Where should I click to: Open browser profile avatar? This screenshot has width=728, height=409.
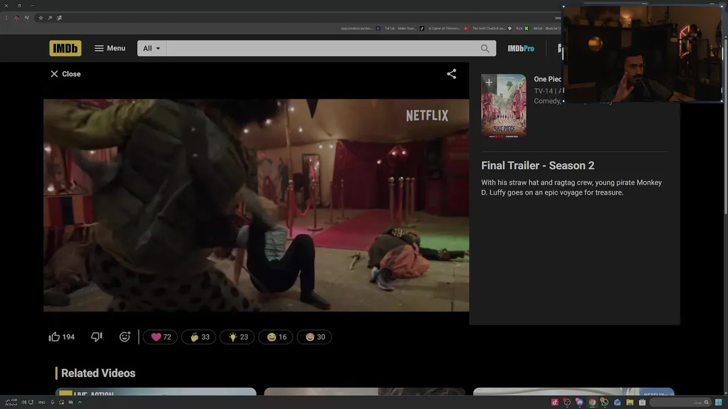[16, 18]
